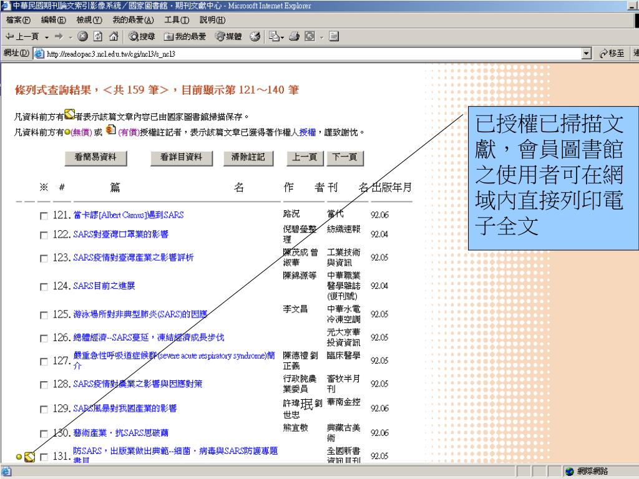The height and width of the screenshot is (479, 639).
Task: Open article SARS風暴對我國產業的影響
Action: [125, 408]
